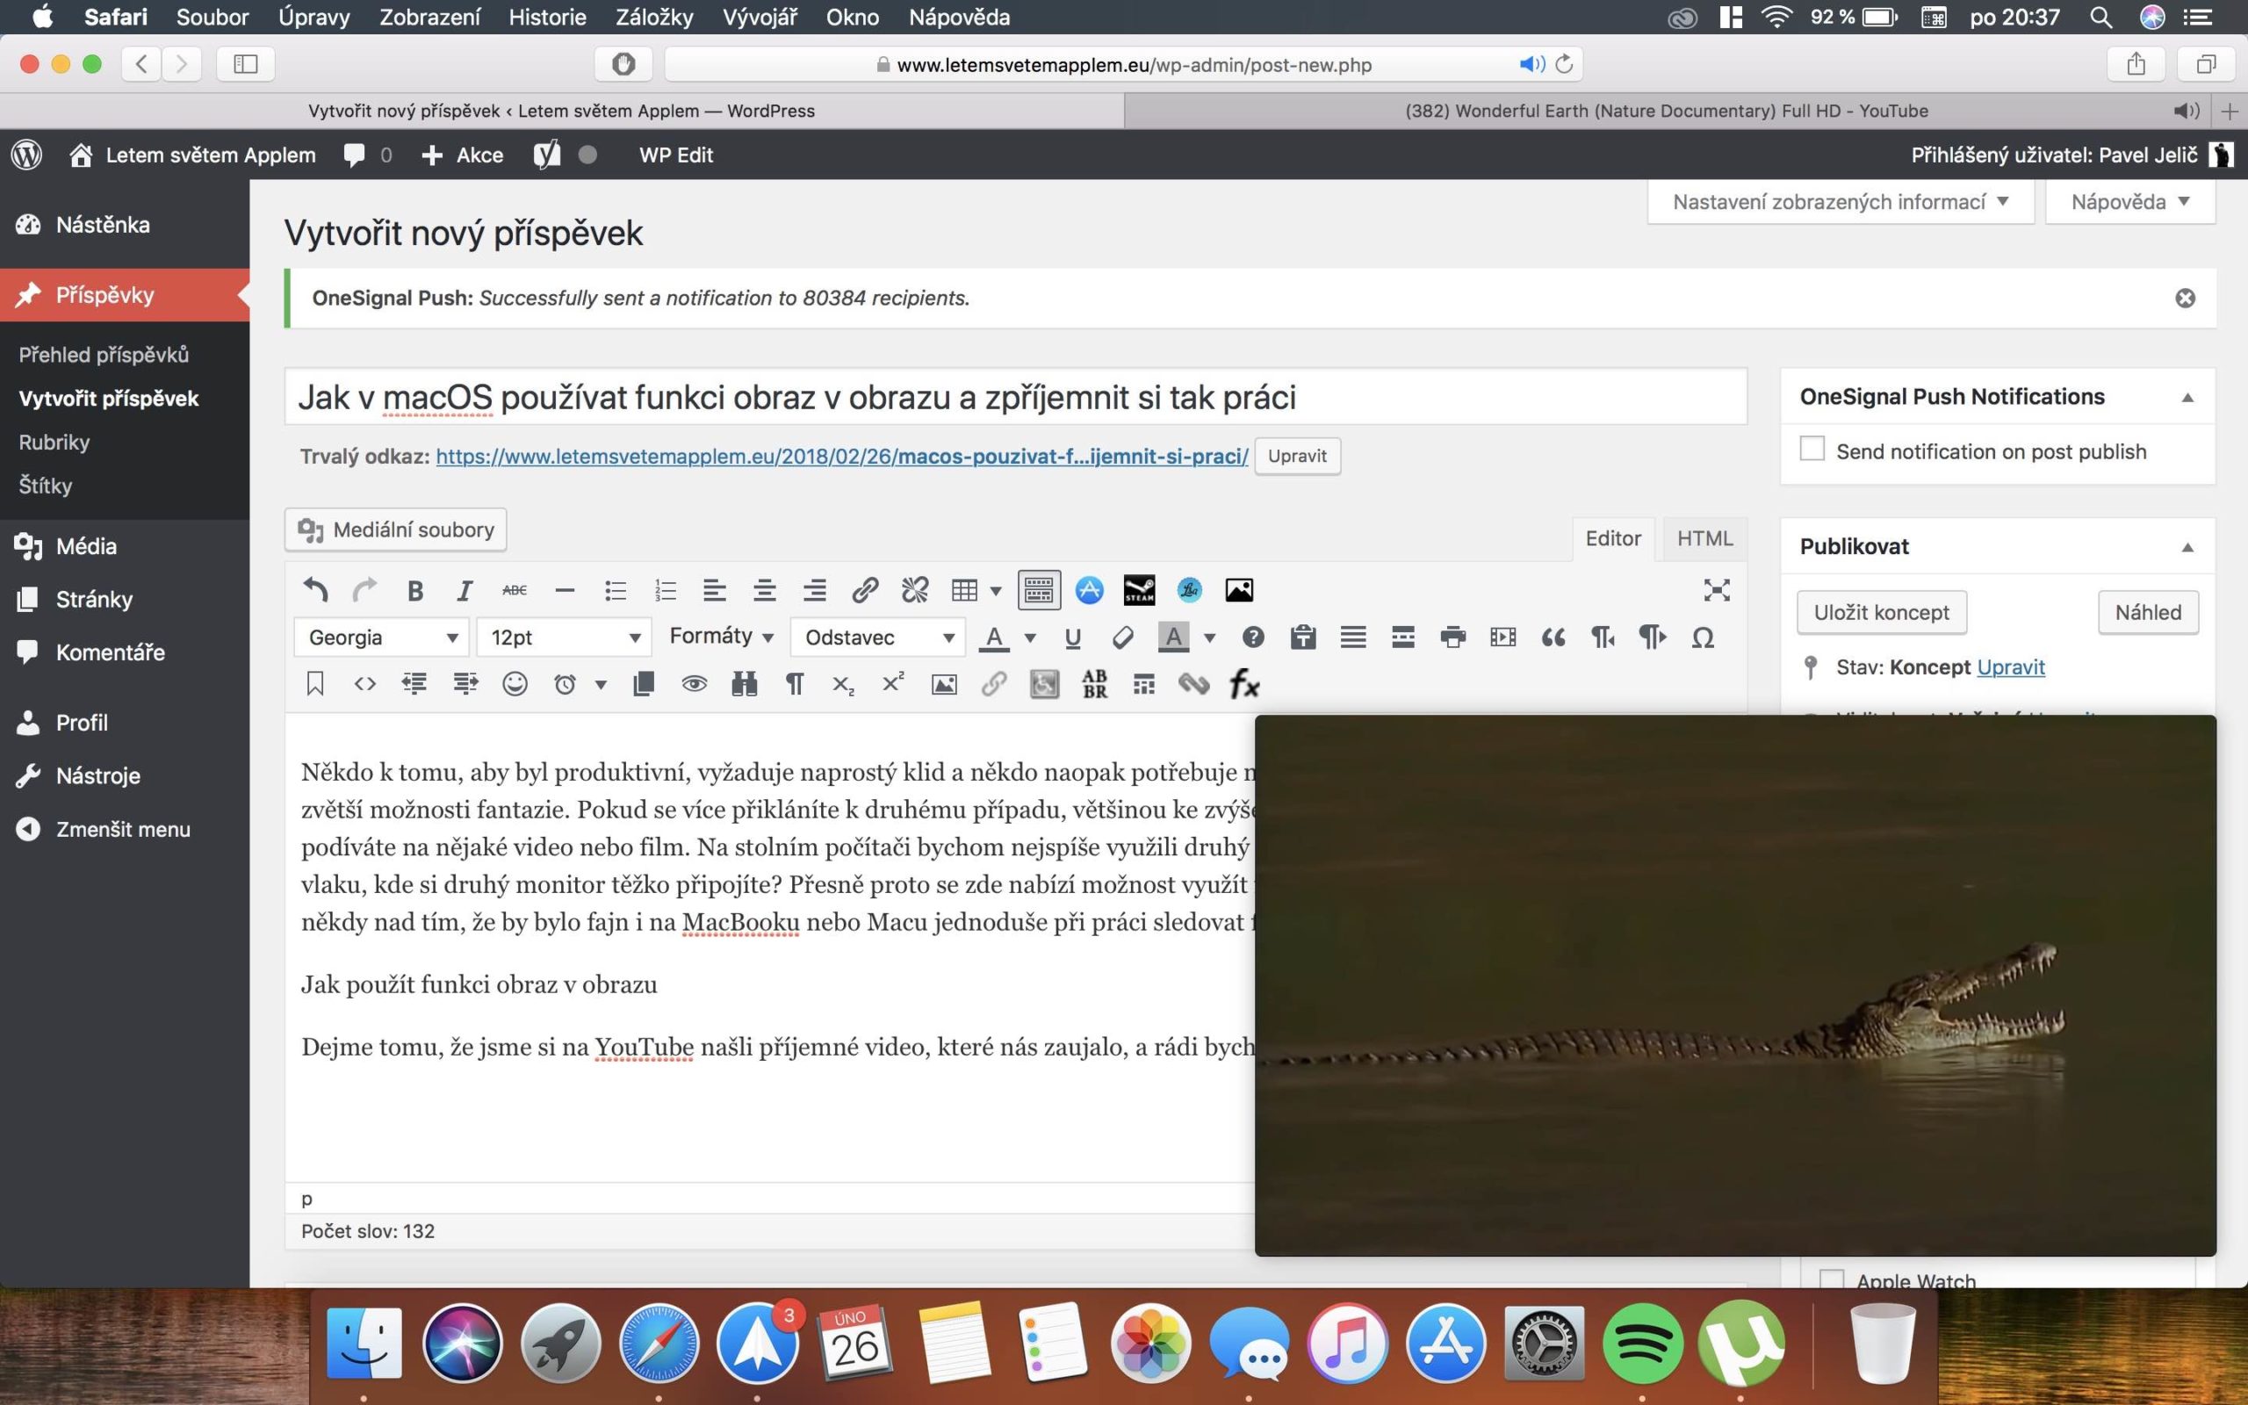Click the post title input field
This screenshot has width=2248, height=1405.
(x=1015, y=398)
